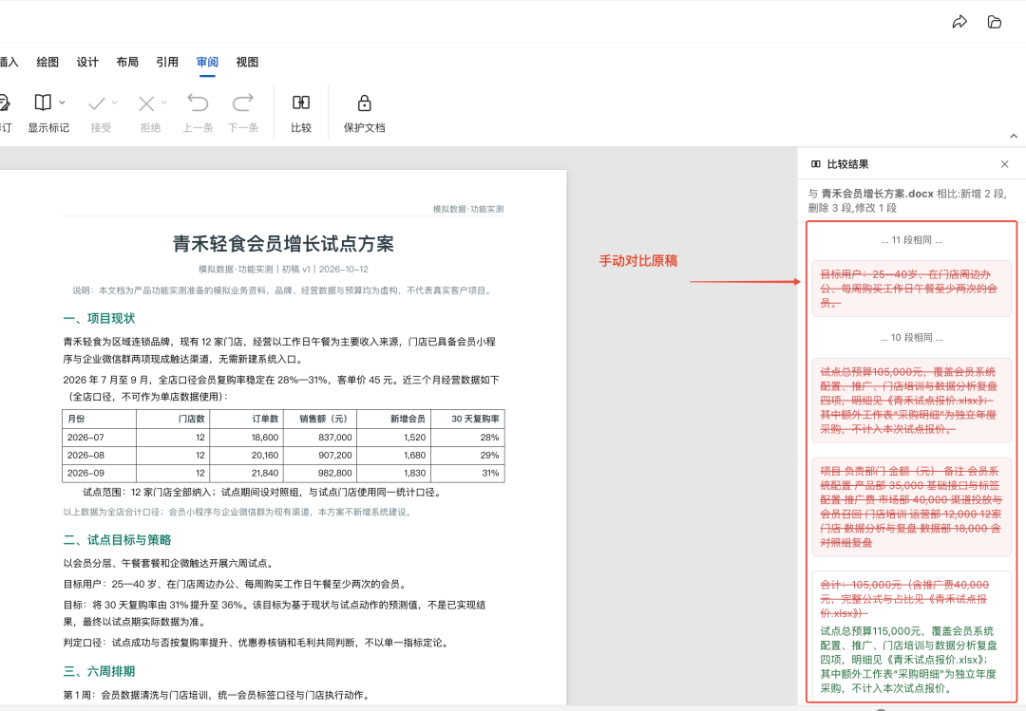Click the Compare (比较) icon
1026x711 pixels.
[301, 103]
